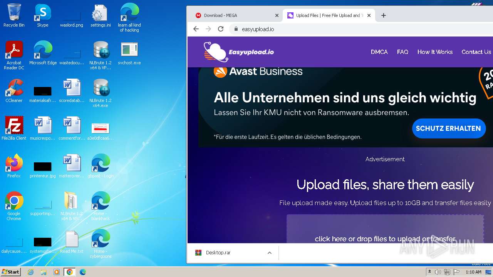Click the taskbar clock showing 1:10 AM
Image resolution: width=493 pixels, height=277 pixels.
tap(473, 272)
